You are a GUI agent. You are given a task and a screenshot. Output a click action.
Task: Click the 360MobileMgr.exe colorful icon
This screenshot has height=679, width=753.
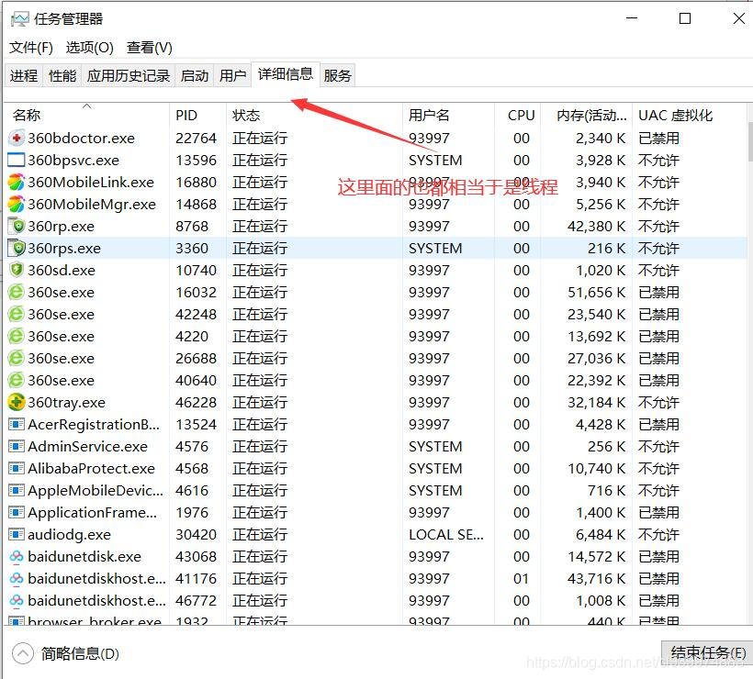click(x=17, y=205)
